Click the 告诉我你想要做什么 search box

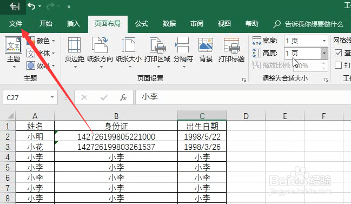pyautogui.click(x=308, y=24)
